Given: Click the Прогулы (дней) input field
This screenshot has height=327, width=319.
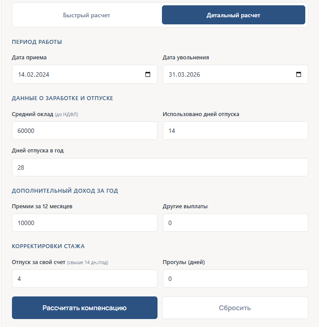Looking at the screenshot, I should pyautogui.click(x=235, y=279).
